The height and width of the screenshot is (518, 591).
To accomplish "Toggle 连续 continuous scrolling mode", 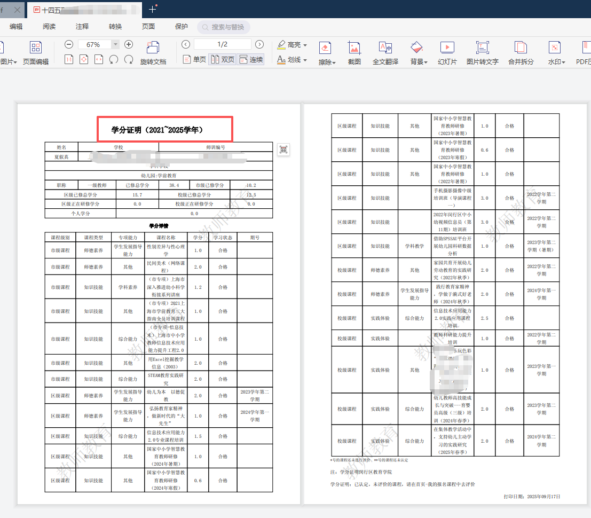I will tap(251, 60).
